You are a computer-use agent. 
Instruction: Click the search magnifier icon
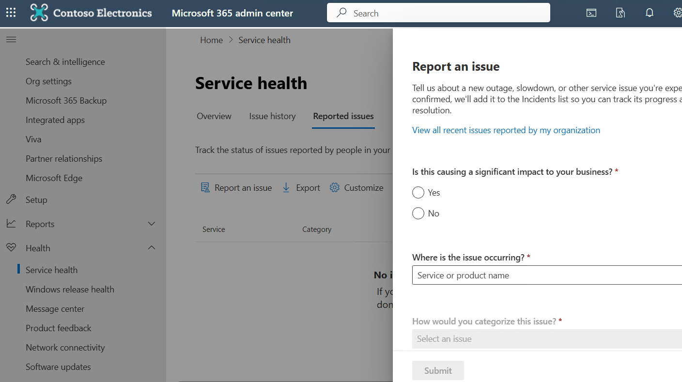point(341,13)
